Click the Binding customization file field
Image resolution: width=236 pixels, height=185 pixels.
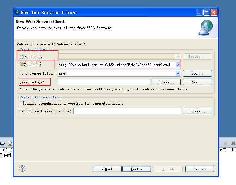(127, 111)
